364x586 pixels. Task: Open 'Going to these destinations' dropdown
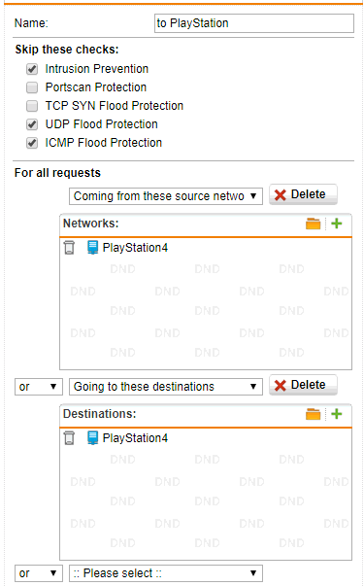166,387
